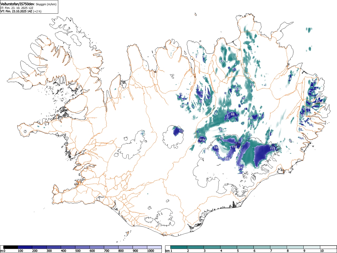Image resolution: width=337 pixels, height=253 pixels.
Task: Click the visibility value 106 near the east coast
Action: (307, 108)
